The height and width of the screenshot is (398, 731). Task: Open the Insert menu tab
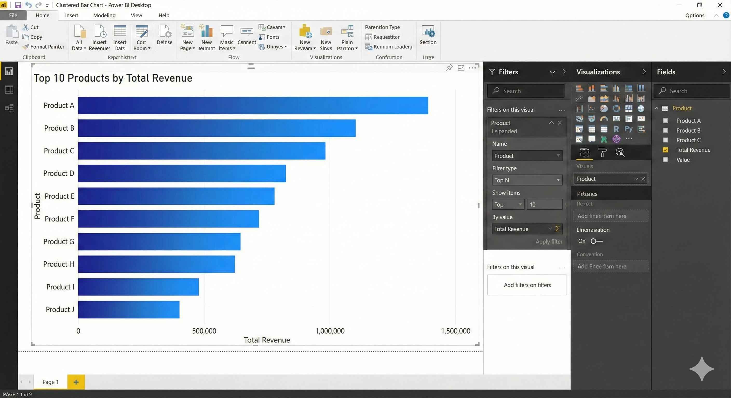pos(71,15)
